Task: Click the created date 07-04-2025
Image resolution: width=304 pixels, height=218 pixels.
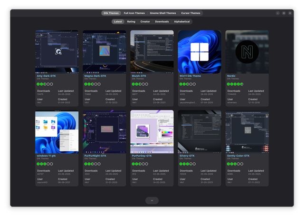Action: 207,103
